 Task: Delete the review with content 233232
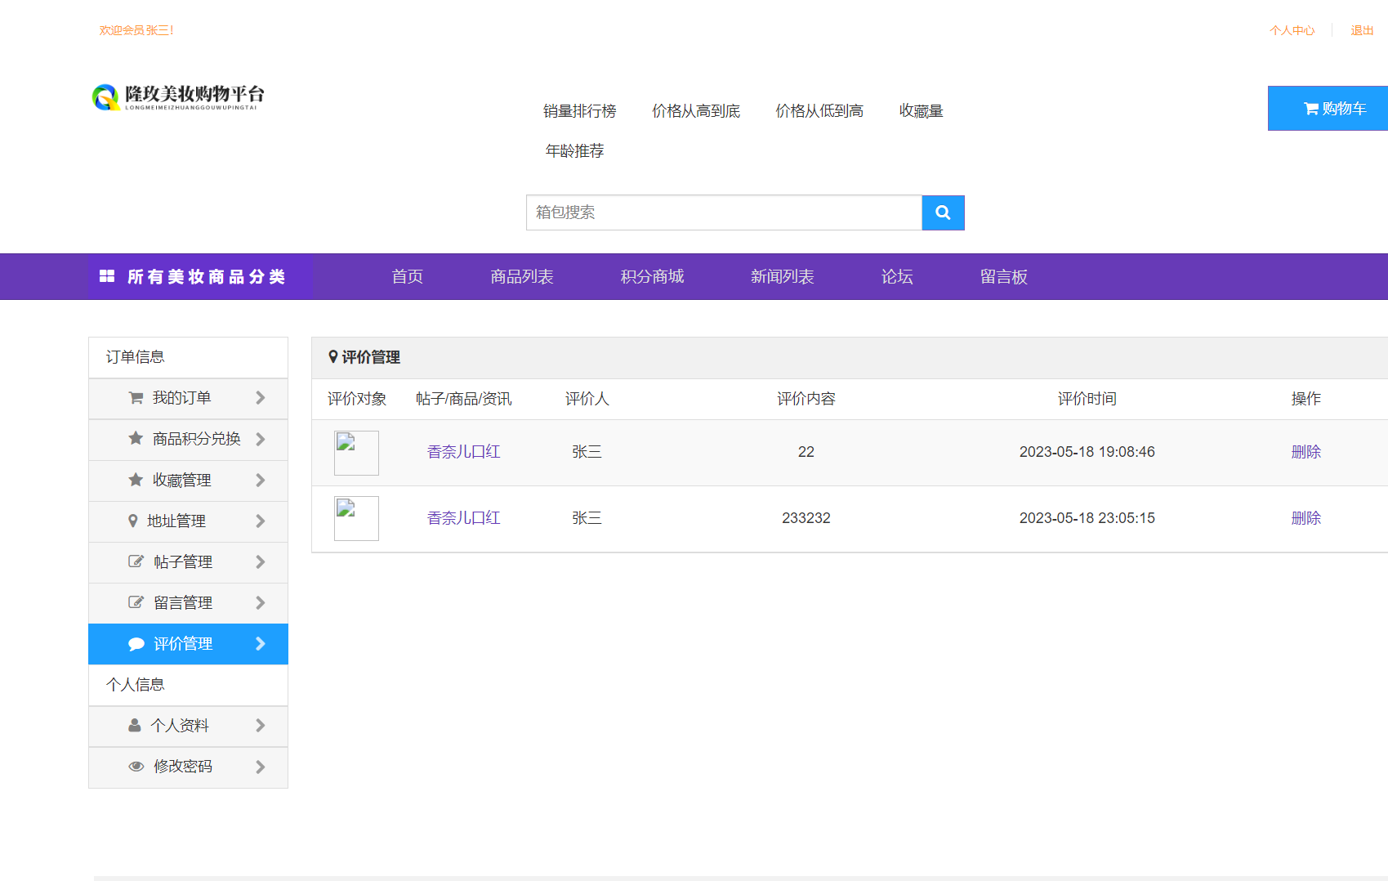[1306, 518]
